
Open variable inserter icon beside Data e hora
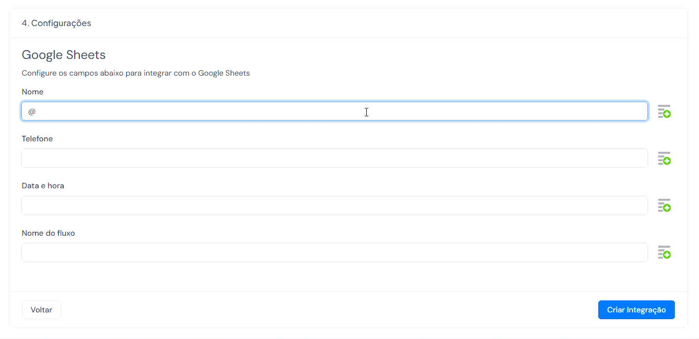tap(664, 205)
